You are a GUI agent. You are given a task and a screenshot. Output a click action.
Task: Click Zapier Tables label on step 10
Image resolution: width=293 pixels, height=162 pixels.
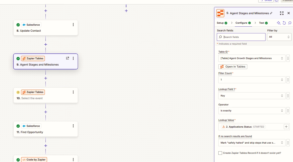[x=33, y=92]
